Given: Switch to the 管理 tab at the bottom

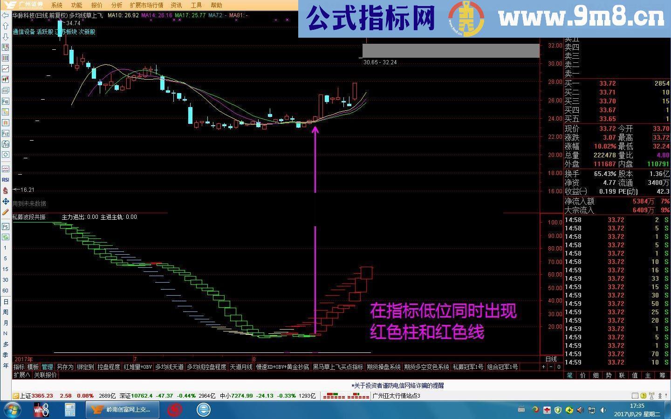Looking at the screenshot, I should click(x=47, y=366).
